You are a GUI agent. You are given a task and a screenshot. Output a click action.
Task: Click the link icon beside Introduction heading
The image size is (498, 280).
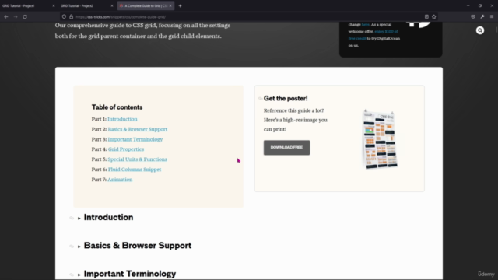[72, 218]
